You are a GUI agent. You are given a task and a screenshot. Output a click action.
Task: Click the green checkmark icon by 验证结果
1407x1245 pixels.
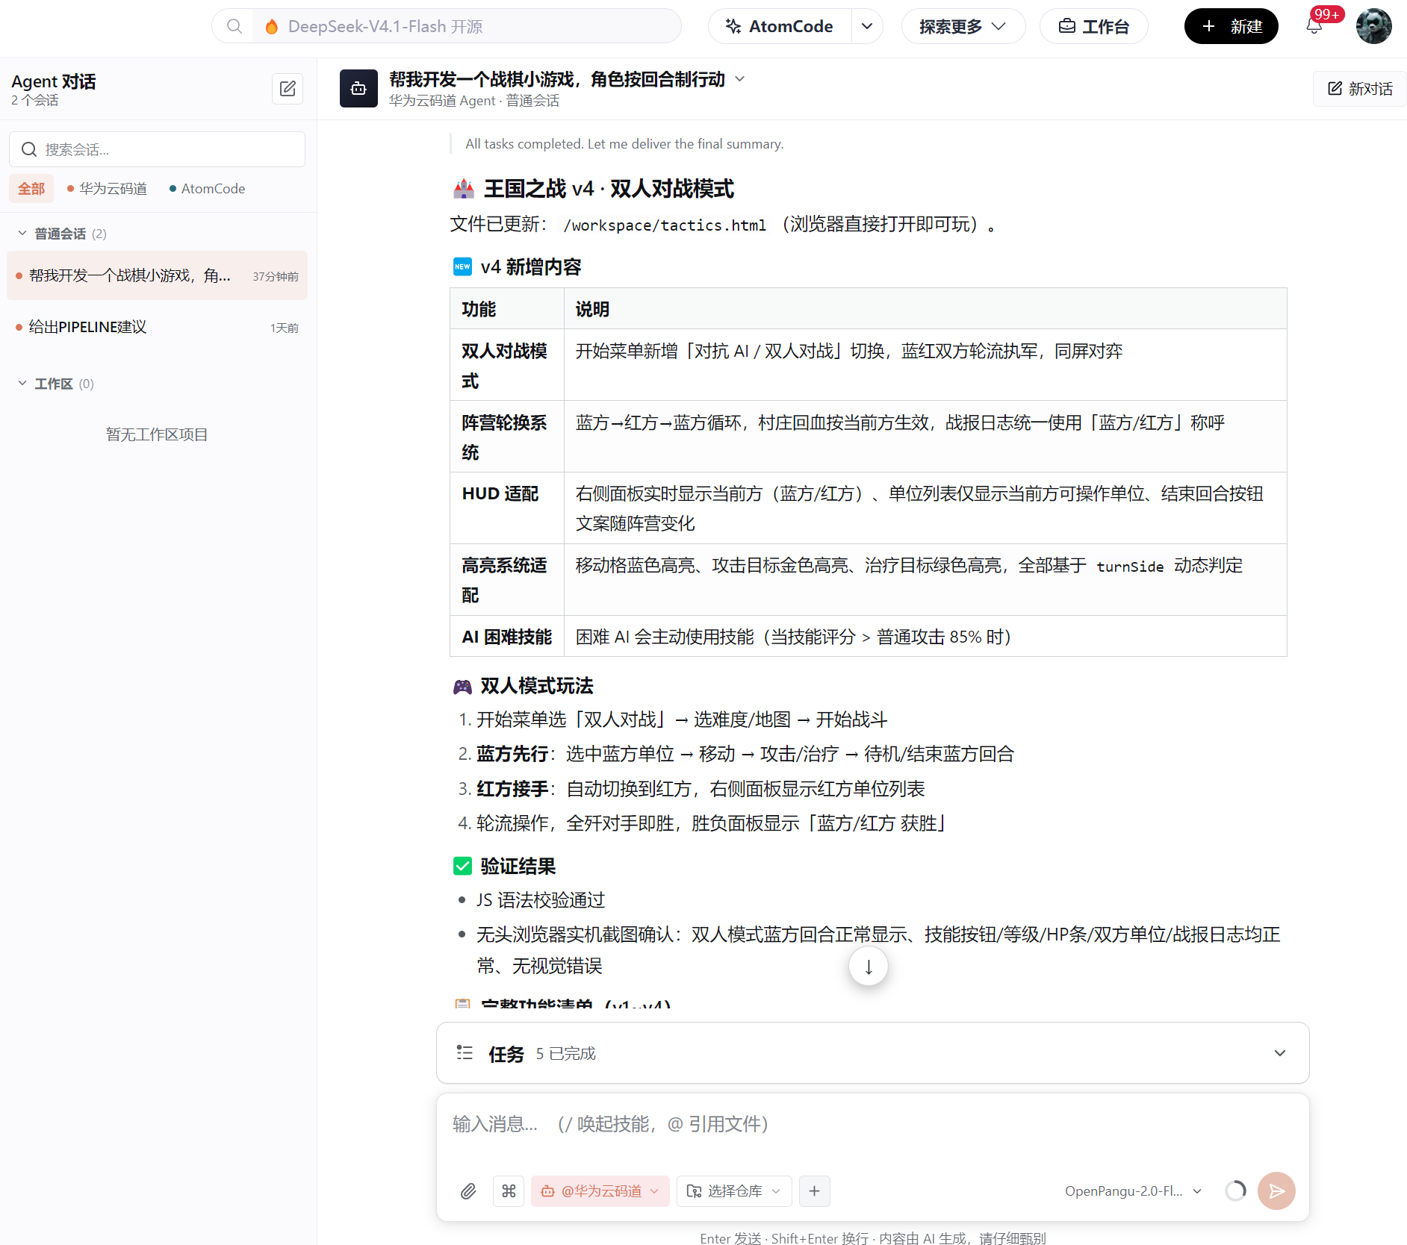463,867
